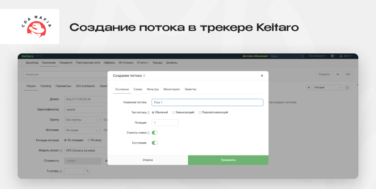Viewport: 376px width, 189px height.
Task: Click help icon next to Создание потока title
Action: (x=144, y=76)
